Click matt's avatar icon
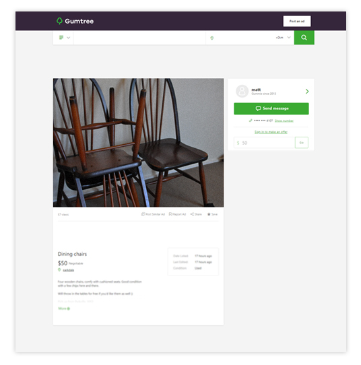The width and height of the screenshot is (361, 365). [x=242, y=91]
